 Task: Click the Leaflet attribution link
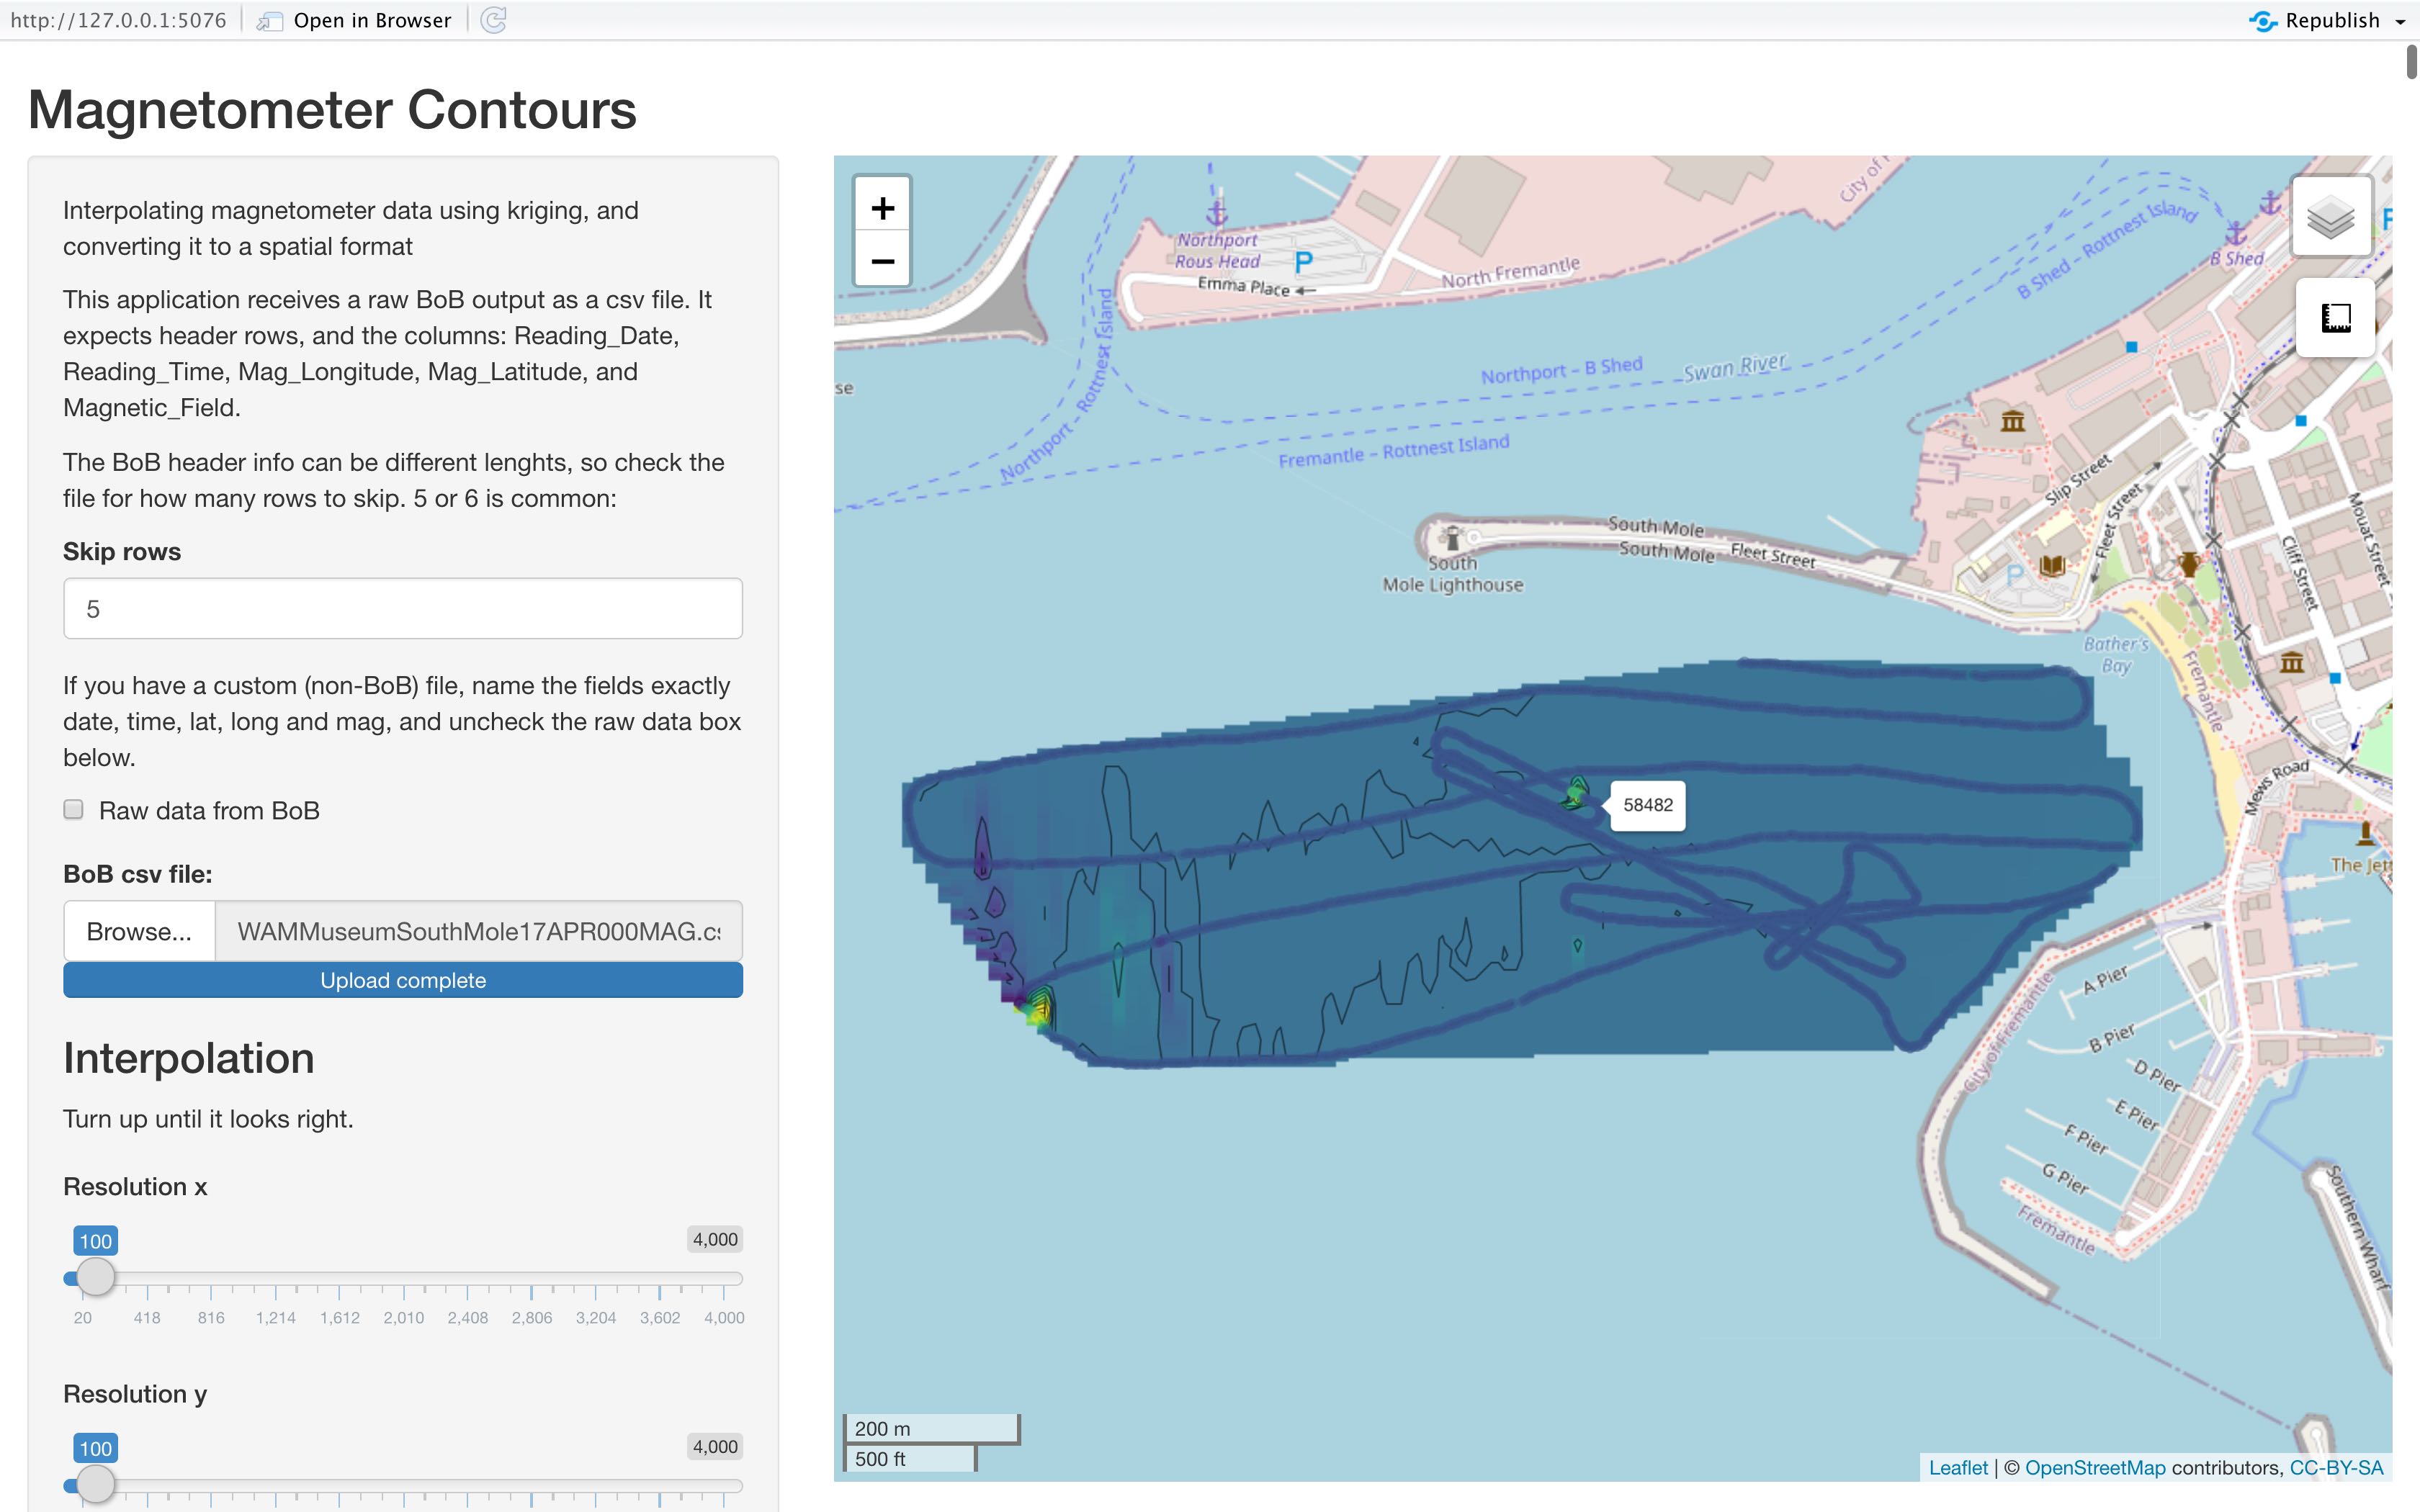pyautogui.click(x=1959, y=1467)
